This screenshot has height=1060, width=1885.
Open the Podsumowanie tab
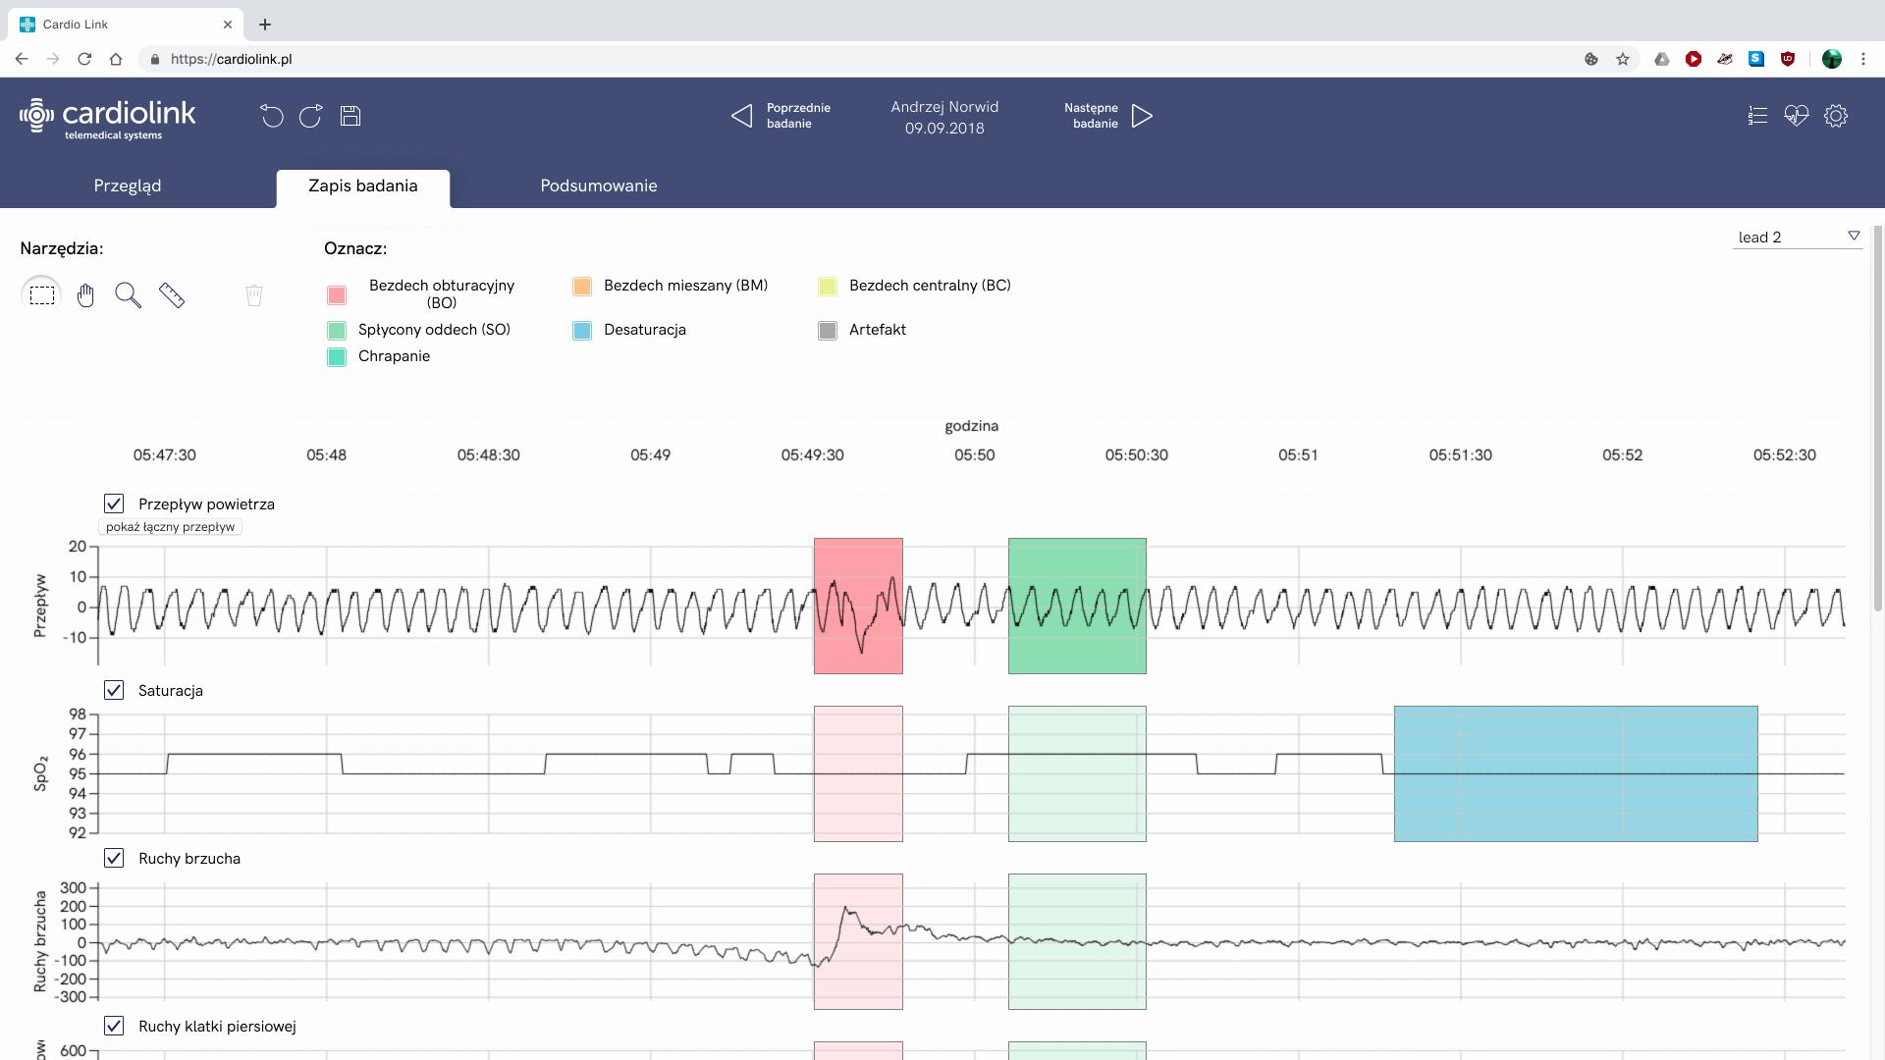pyautogui.click(x=599, y=185)
